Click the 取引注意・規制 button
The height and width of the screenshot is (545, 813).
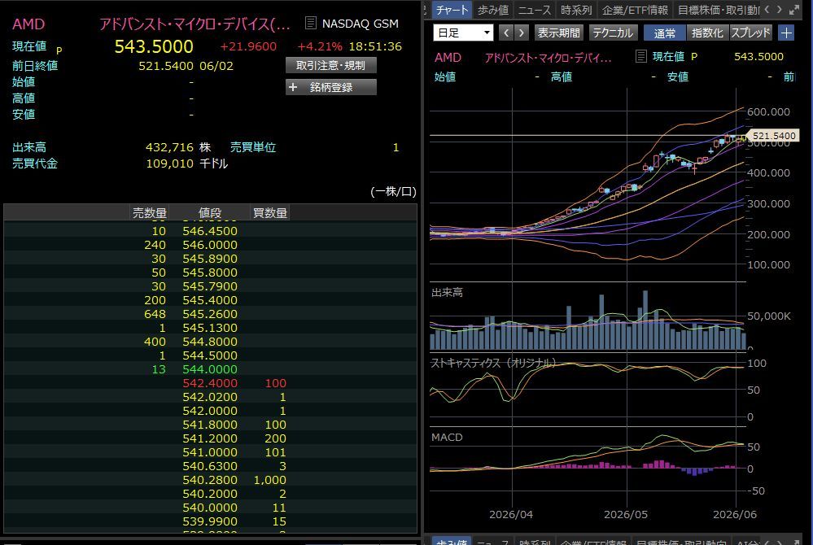coord(330,65)
